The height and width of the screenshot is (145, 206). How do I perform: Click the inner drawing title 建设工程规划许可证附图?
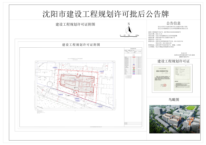point(81,45)
